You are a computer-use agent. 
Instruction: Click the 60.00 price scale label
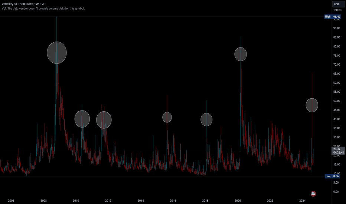click(337, 83)
